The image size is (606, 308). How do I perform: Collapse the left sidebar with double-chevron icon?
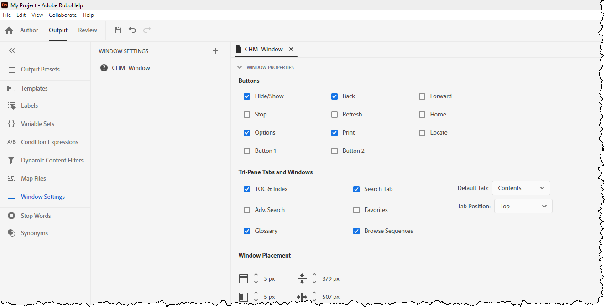(12, 50)
